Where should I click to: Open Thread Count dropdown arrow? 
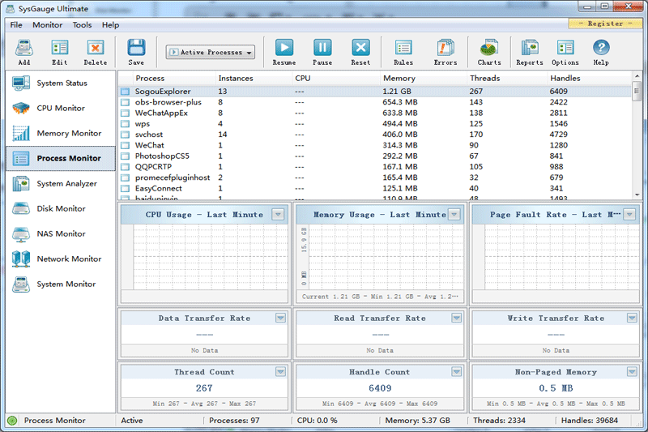coord(280,372)
